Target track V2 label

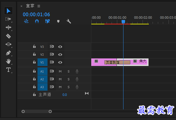pyautogui.click(x=42, y=55)
